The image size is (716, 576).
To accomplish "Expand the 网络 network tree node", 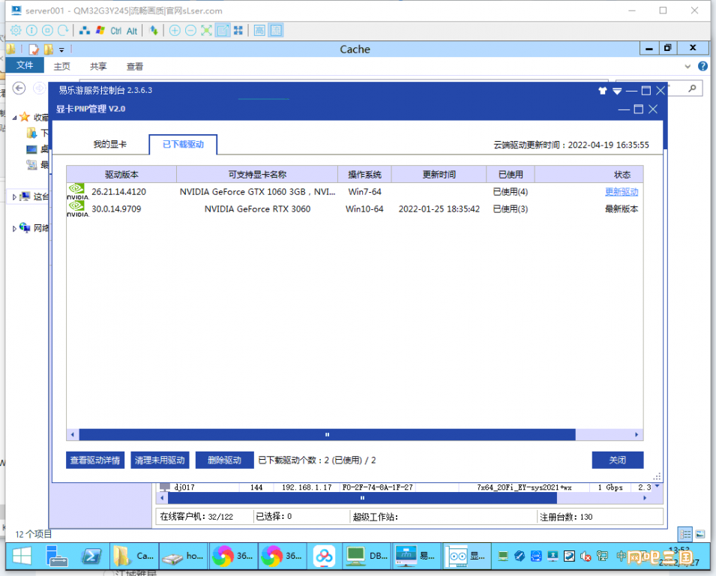I will pos(14,229).
